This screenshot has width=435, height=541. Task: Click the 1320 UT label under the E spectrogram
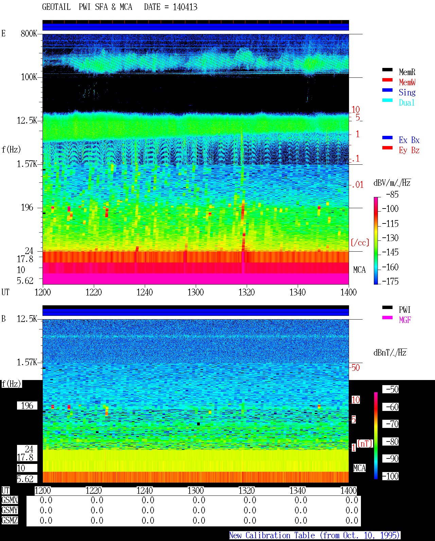click(246, 292)
